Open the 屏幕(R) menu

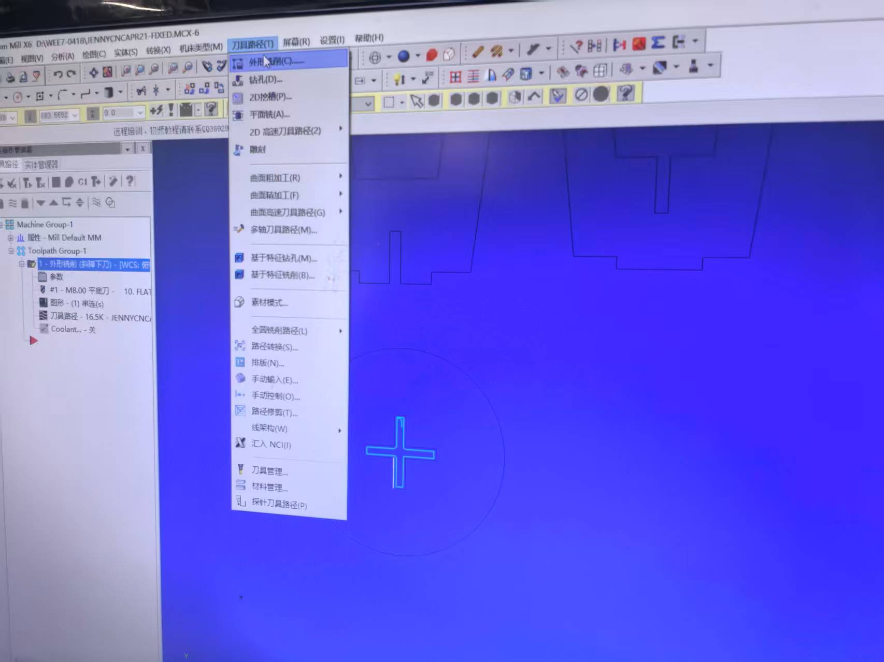pyautogui.click(x=296, y=41)
